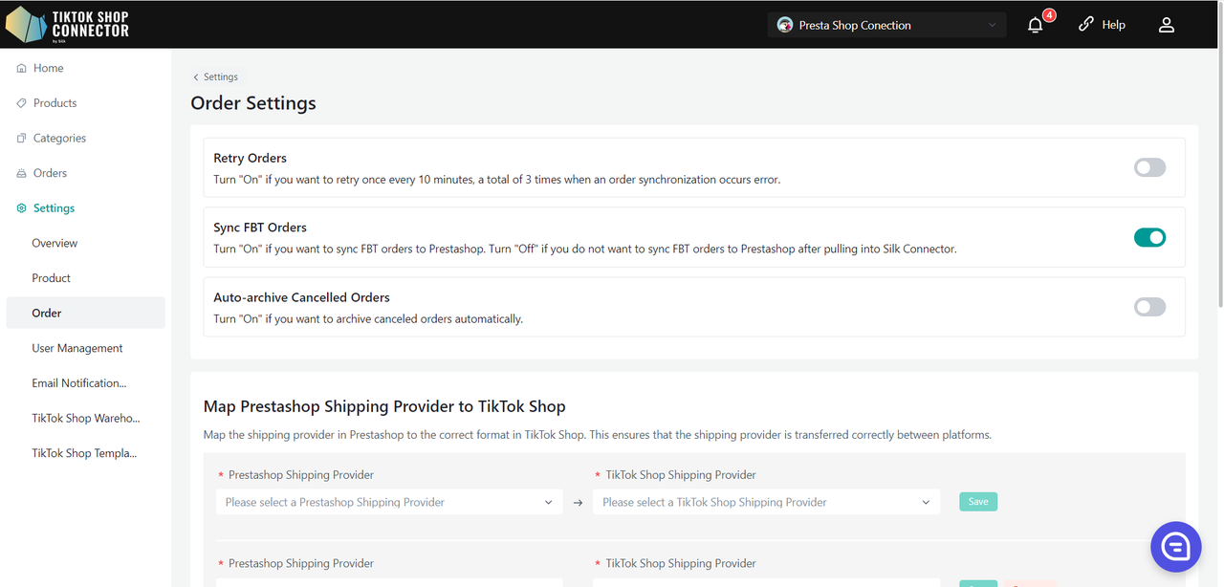1224x587 pixels.
Task: Click the Save button for shipping mapping
Action: [978, 502]
